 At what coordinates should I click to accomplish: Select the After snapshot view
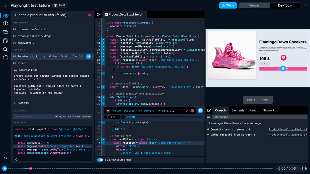point(265,100)
